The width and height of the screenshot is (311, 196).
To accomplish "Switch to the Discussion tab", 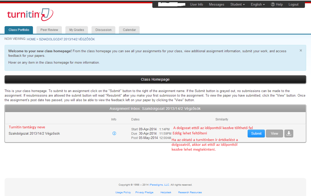I will tap(103, 30).
